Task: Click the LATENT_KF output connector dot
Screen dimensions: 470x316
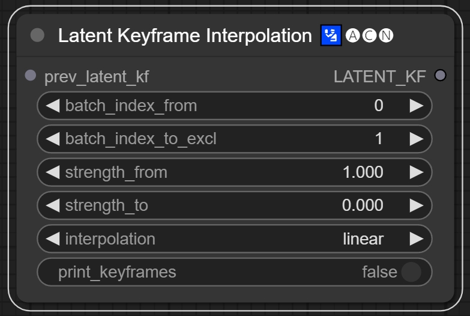Action: click(x=440, y=76)
